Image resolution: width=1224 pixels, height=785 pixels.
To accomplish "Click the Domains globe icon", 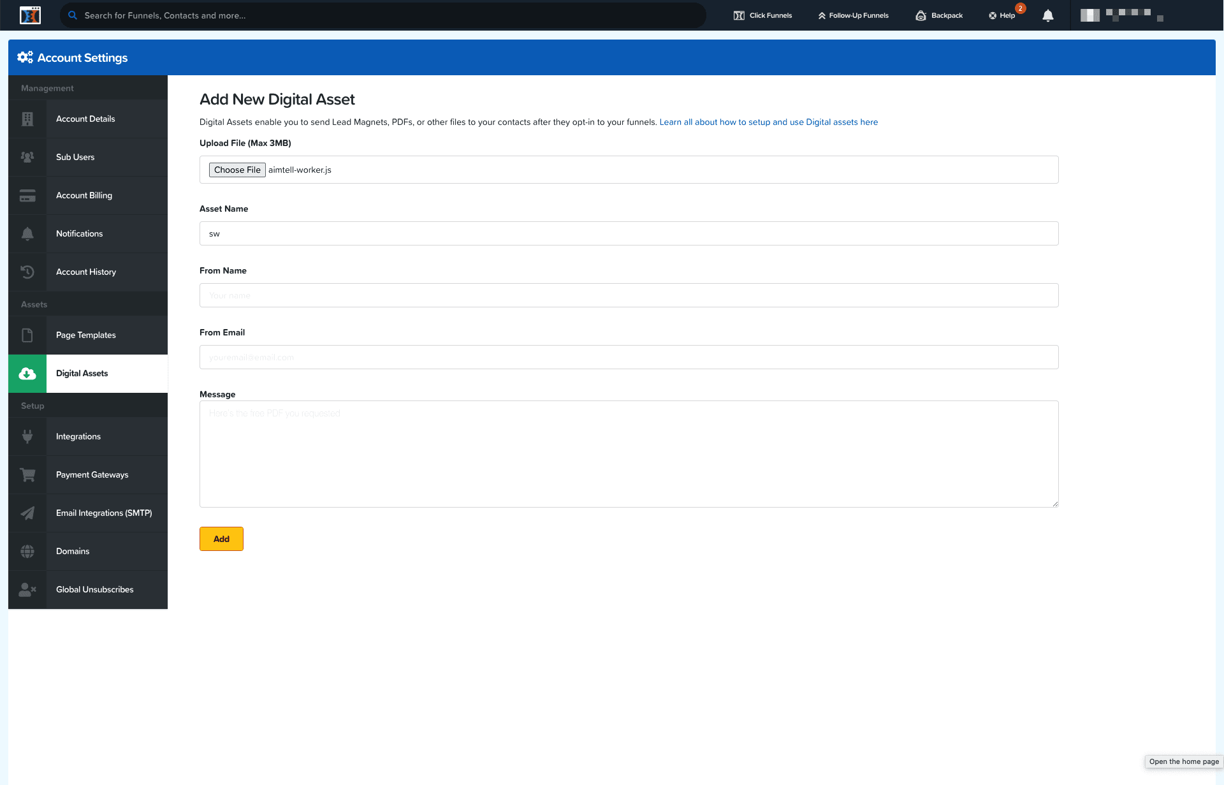I will point(27,552).
